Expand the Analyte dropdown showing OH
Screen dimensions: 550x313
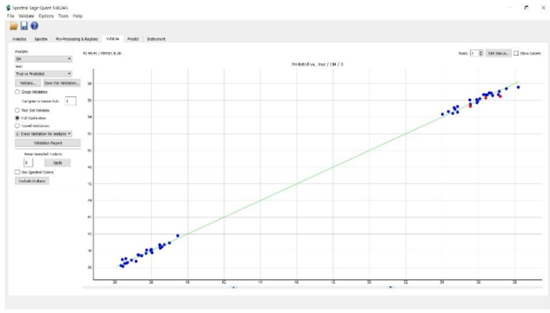coord(43,59)
